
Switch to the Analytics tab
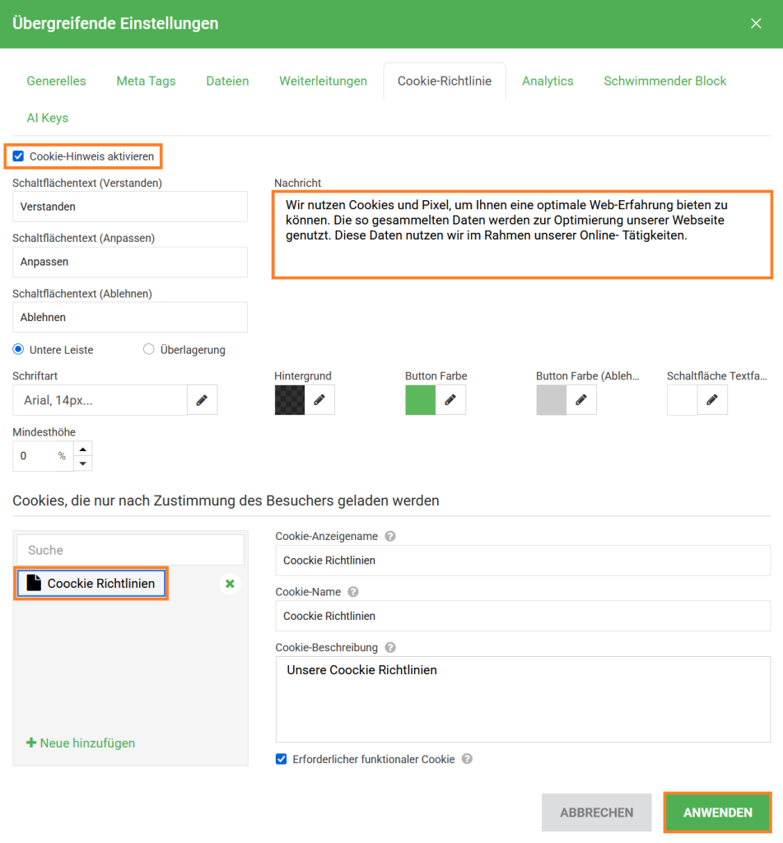(548, 81)
